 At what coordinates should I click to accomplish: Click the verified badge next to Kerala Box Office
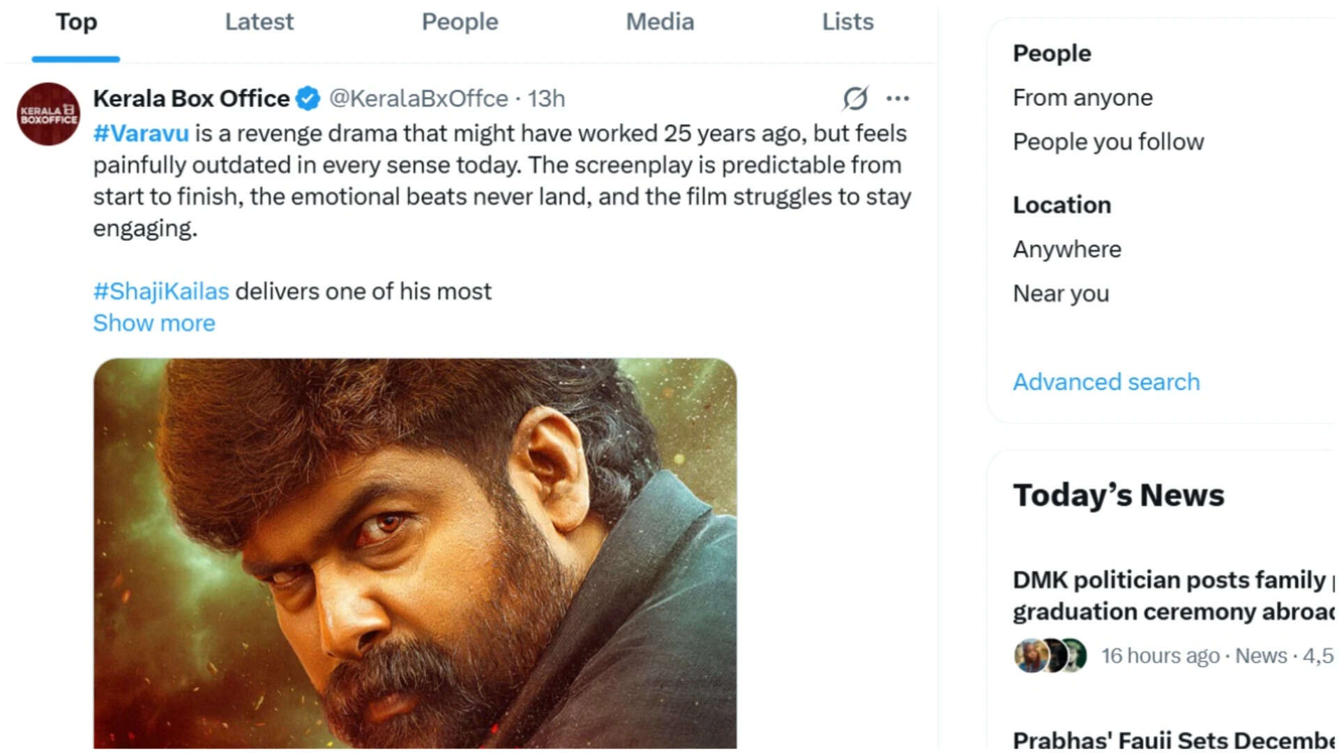pos(308,98)
